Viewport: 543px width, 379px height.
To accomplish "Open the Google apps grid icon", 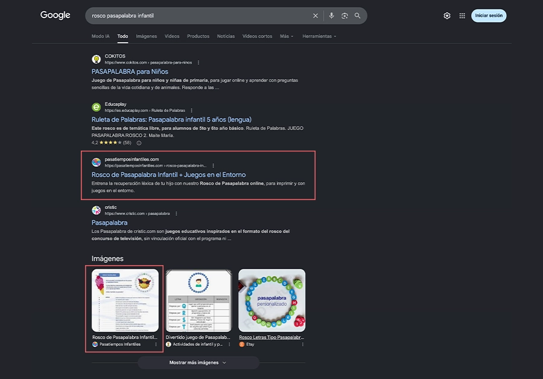I will (462, 16).
